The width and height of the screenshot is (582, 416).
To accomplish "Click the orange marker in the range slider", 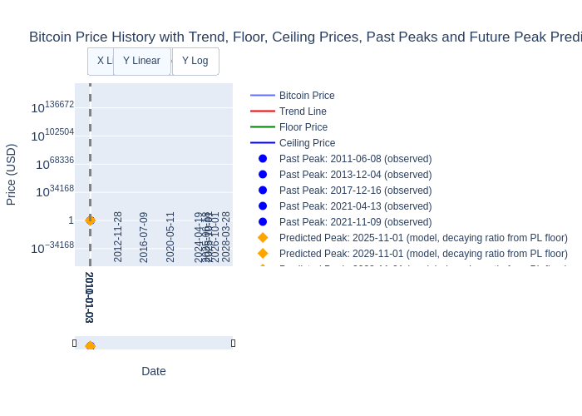I will click(90, 346).
